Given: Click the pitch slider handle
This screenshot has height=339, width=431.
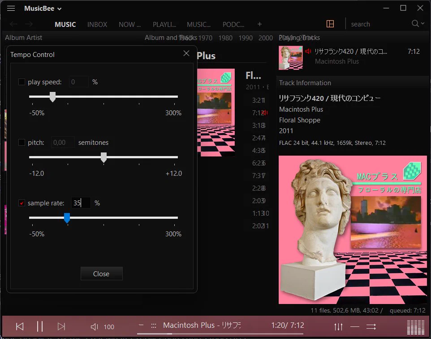Looking at the screenshot, I should (x=103, y=157).
